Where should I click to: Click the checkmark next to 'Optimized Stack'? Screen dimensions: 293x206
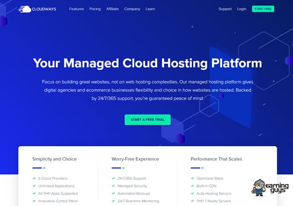[x=192, y=178]
